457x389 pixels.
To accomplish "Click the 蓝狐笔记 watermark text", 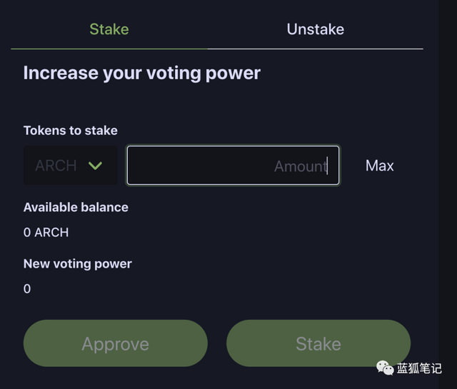I will [419, 368].
